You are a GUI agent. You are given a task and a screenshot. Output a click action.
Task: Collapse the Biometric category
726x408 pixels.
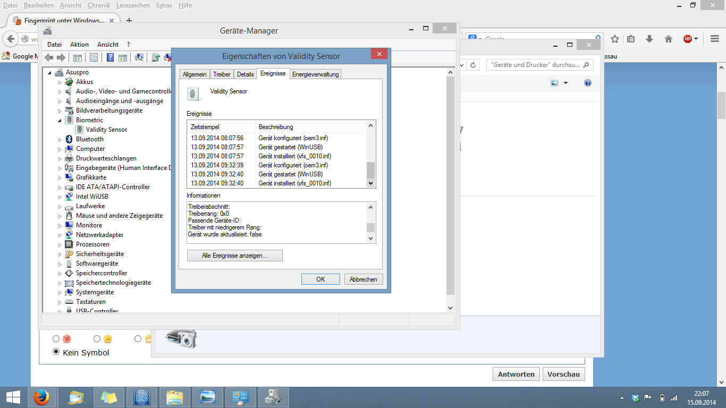click(60, 120)
